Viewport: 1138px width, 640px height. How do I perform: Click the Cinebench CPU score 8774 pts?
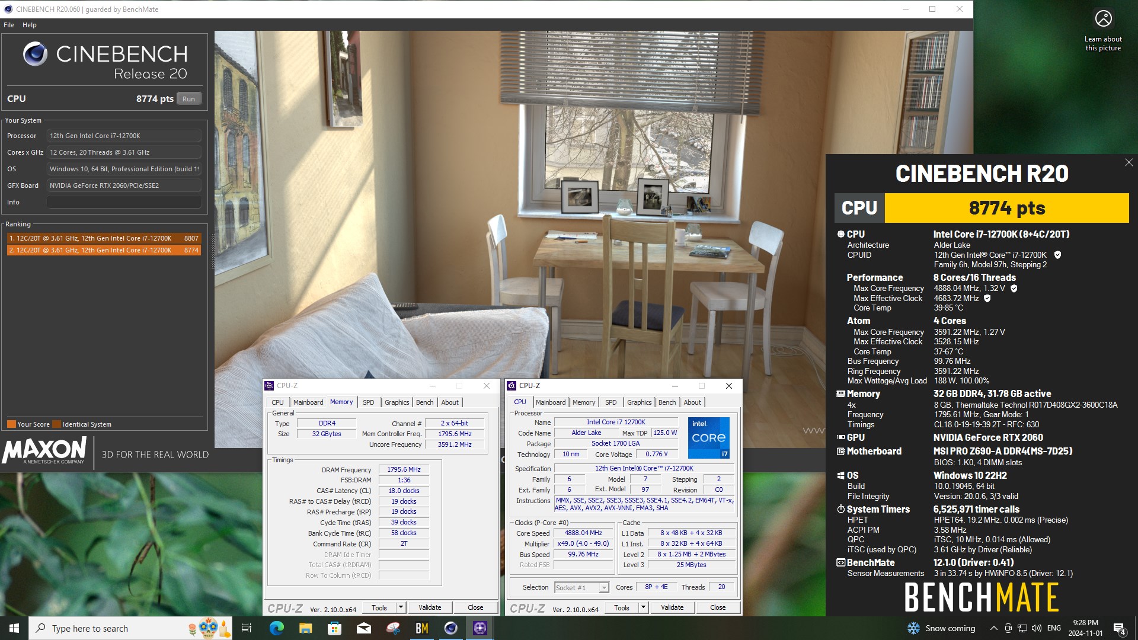click(x=155, y=99)
